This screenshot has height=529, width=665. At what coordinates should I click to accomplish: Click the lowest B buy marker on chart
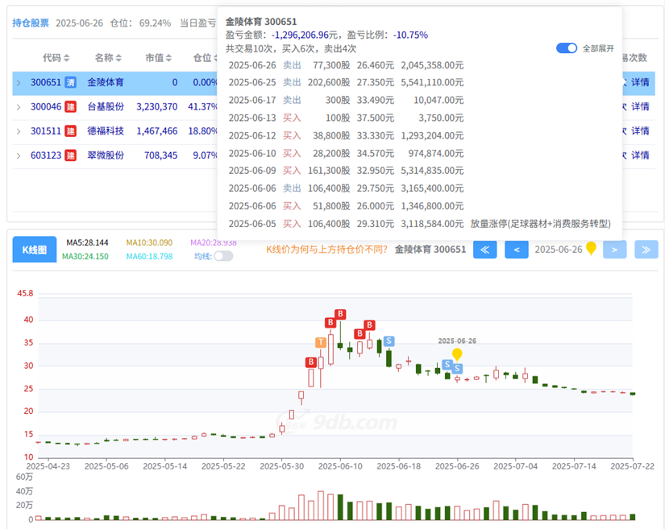click(311, 362)
